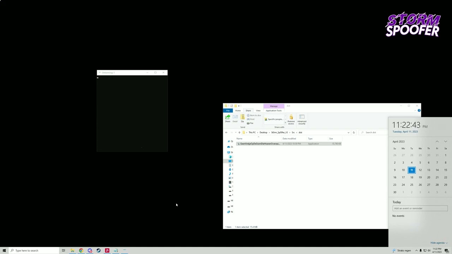Image resolution: width=452 pixels, height=254 pixels.
Task: Switch to the Share ribbon tab
Action: [248, 110]
